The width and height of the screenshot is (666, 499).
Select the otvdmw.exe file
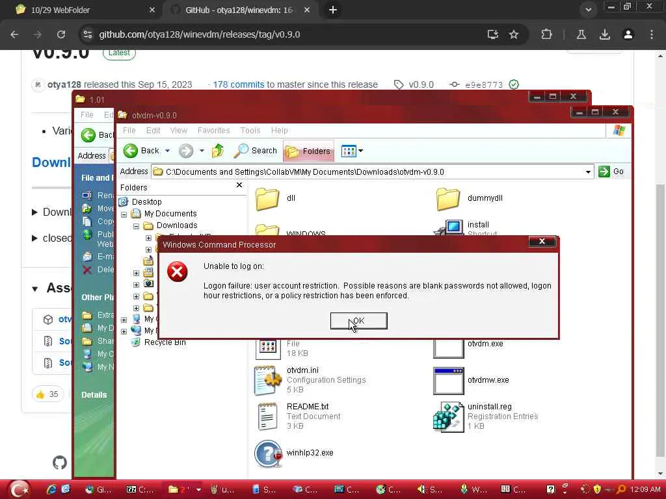[471, 381]
